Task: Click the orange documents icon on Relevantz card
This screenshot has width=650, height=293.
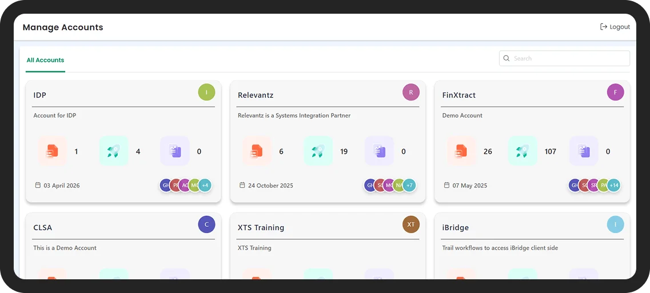Action: tap(257, 151)
